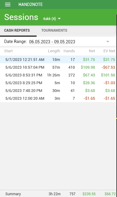The width and height of the screenshot is (117, 197).
Task: Select the Cash Reports tab
Action: pos(17,30)
